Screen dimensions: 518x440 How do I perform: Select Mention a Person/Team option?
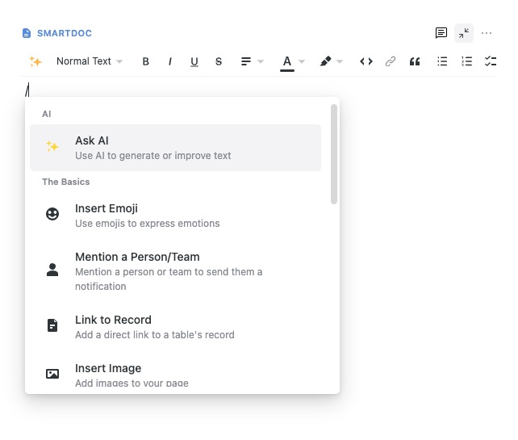click(175, 271)
